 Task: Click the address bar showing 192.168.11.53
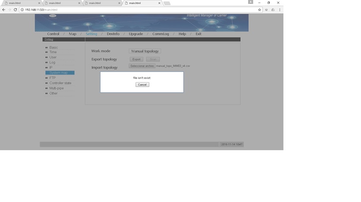pyautogui.click(x=132, y=10)
